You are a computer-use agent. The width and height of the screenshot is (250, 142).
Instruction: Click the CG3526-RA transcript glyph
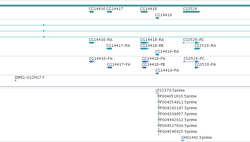pos(197,49)
